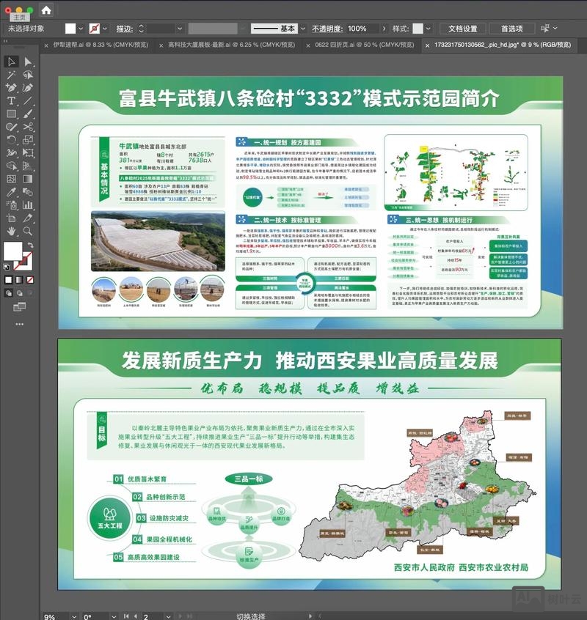587x620 pixels.
Task: Open the 基本 brush definition dropdown
Action: point(304,29)
